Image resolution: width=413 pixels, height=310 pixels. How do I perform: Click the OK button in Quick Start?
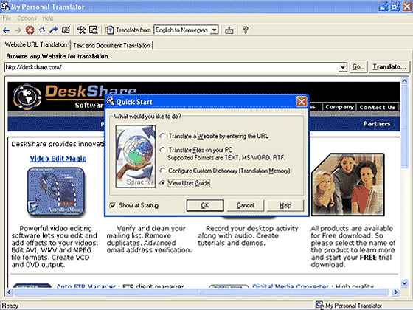tap(205, 205)
